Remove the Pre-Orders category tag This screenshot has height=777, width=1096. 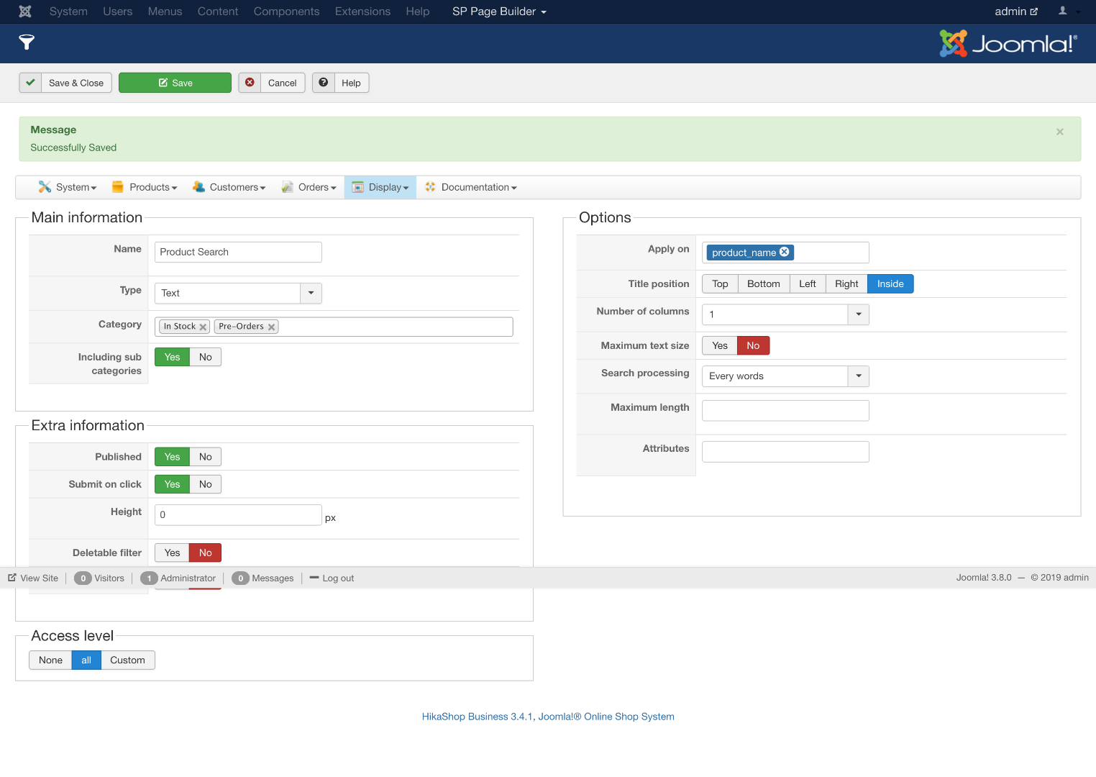271,327
